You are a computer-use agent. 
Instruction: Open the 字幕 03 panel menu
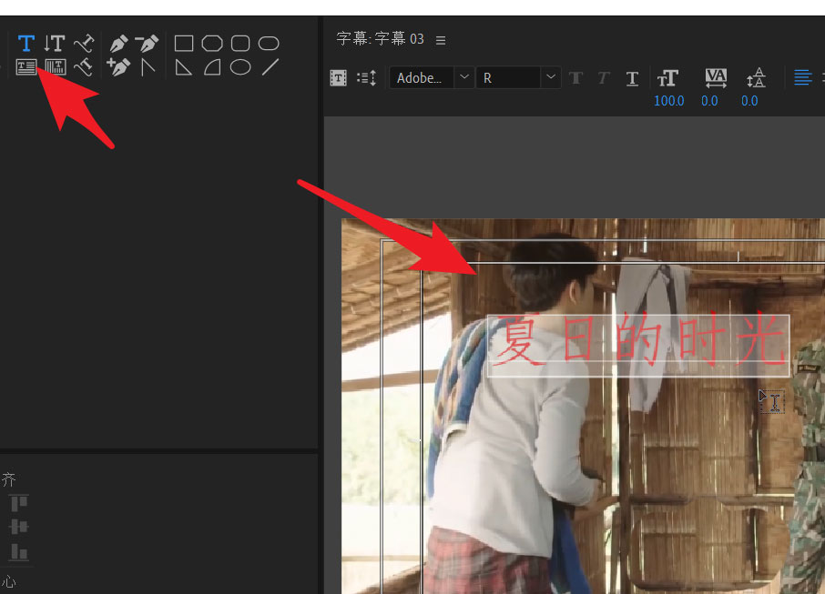pos(441,40)
